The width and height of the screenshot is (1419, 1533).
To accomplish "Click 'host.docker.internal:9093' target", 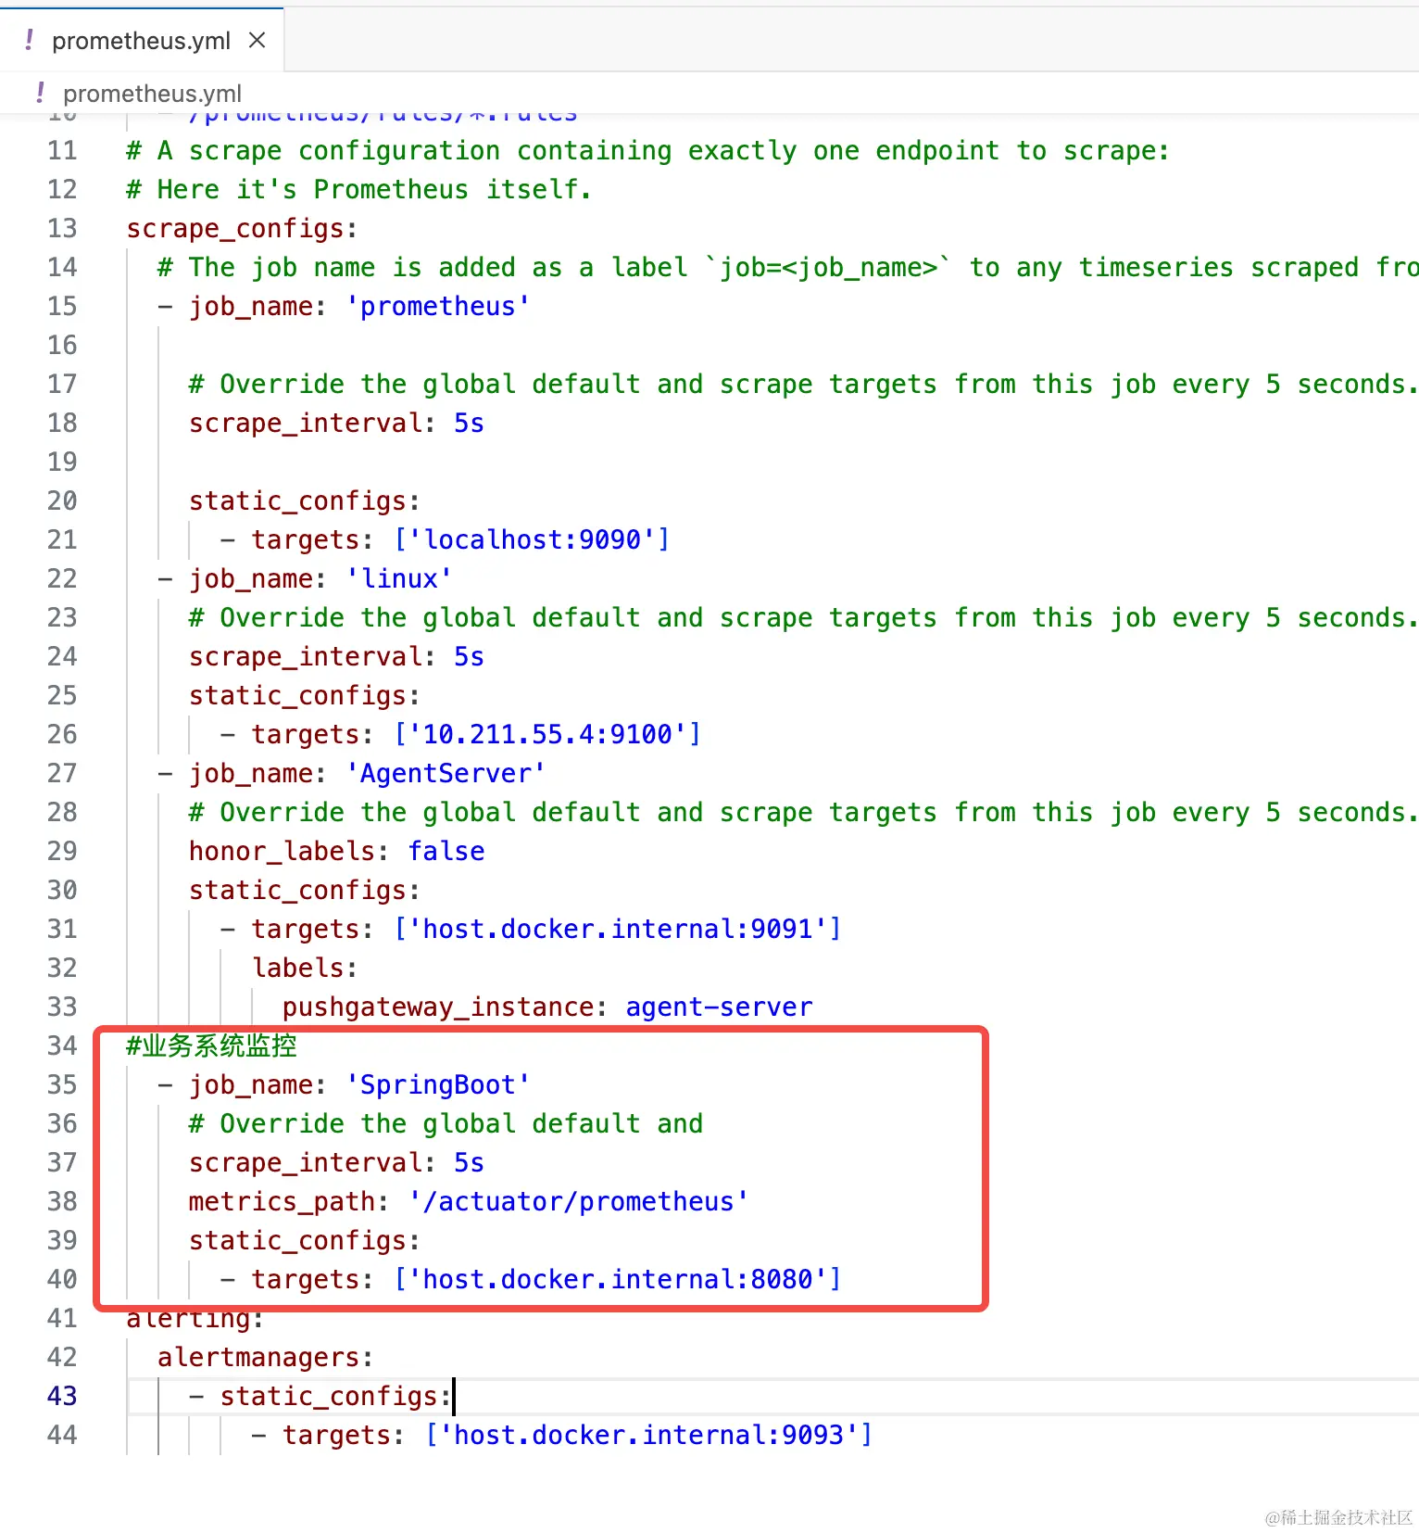I will click(649, 1435).
